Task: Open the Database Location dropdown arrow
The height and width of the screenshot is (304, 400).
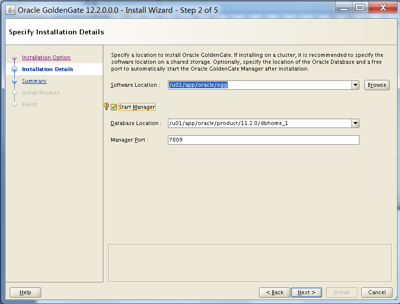Action: 355,124
